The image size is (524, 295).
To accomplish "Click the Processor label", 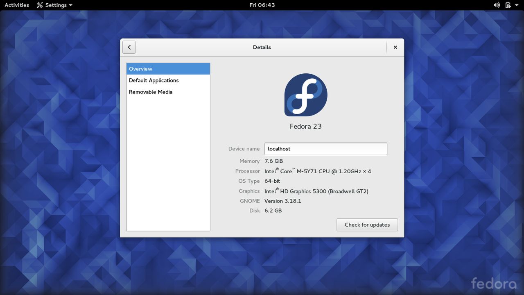I will 248,171.
